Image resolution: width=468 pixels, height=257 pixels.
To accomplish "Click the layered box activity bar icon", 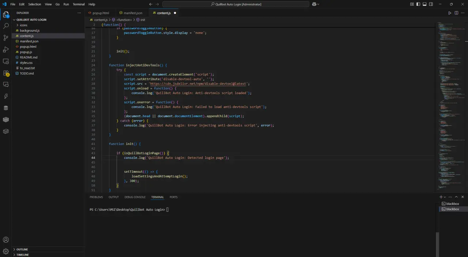I will [6, 120].
